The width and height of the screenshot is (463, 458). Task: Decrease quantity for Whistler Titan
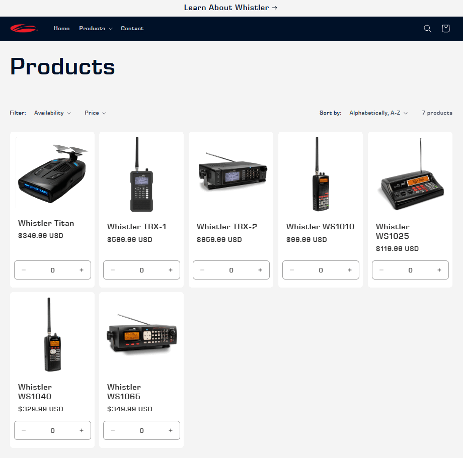pos(24,270)
